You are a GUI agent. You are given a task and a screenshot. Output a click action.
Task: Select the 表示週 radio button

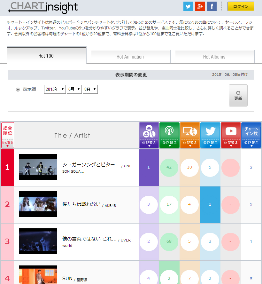click(18, 89)
